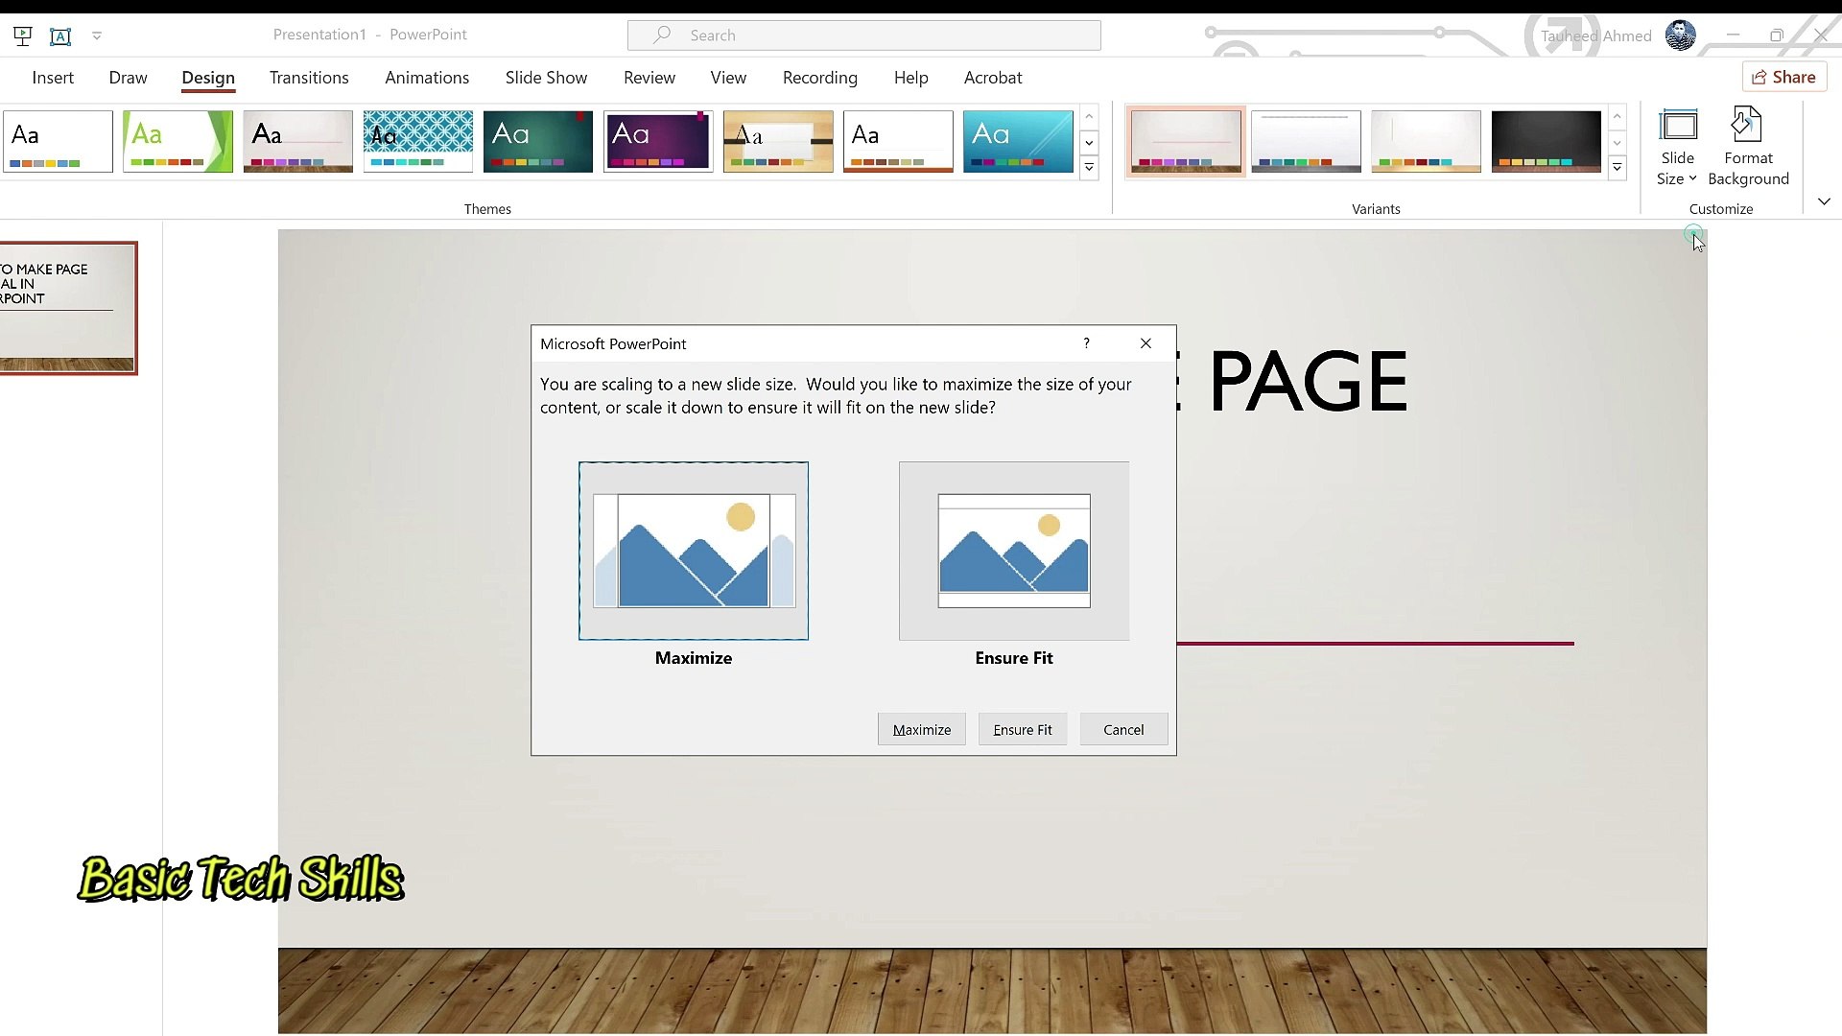The width and height of the screenshot is (1842, 1036).
Task: Choose the dark variant color swatch set
Action: [1546, 141]
